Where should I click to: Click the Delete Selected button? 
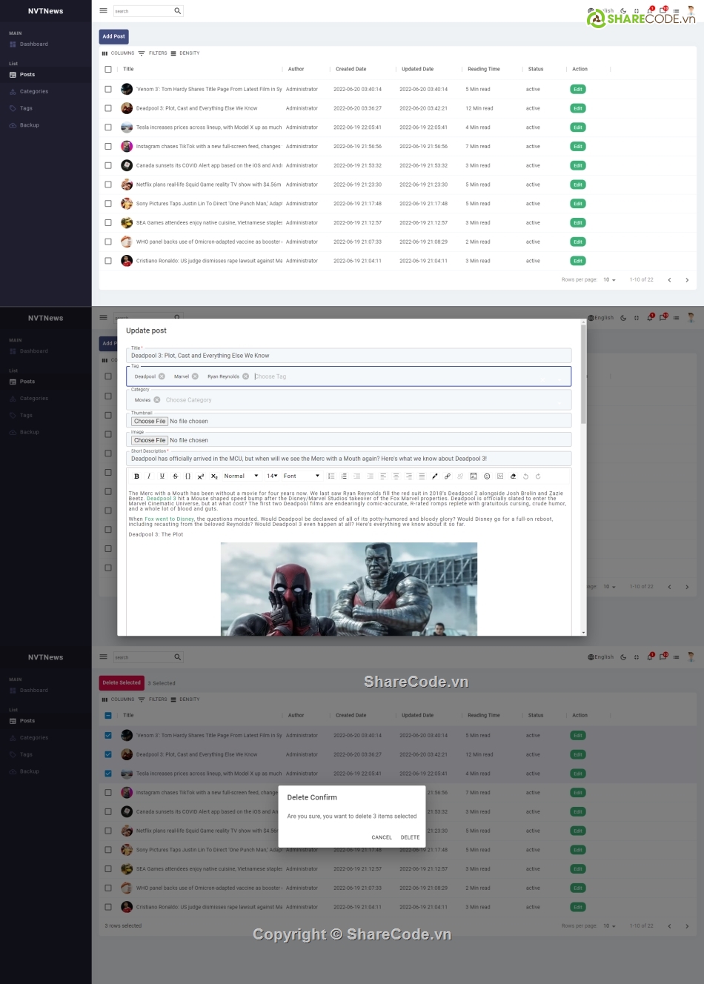(x=122, y=682)
